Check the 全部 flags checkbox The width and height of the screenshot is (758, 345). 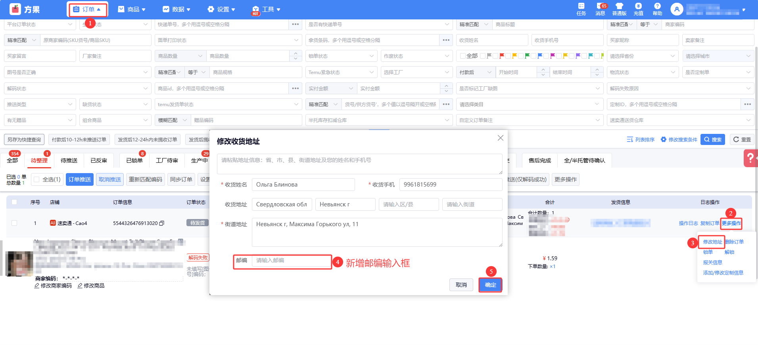tap(462, 56)
